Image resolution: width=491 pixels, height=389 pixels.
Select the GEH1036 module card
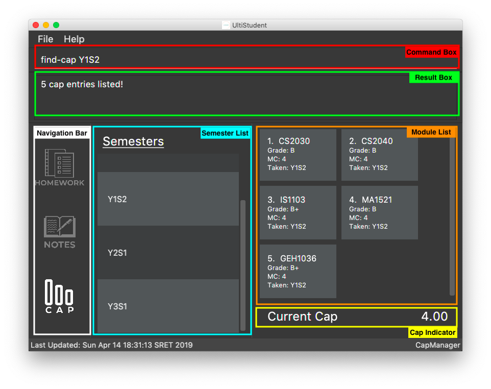pyautogui.click(x=298, y=271)
